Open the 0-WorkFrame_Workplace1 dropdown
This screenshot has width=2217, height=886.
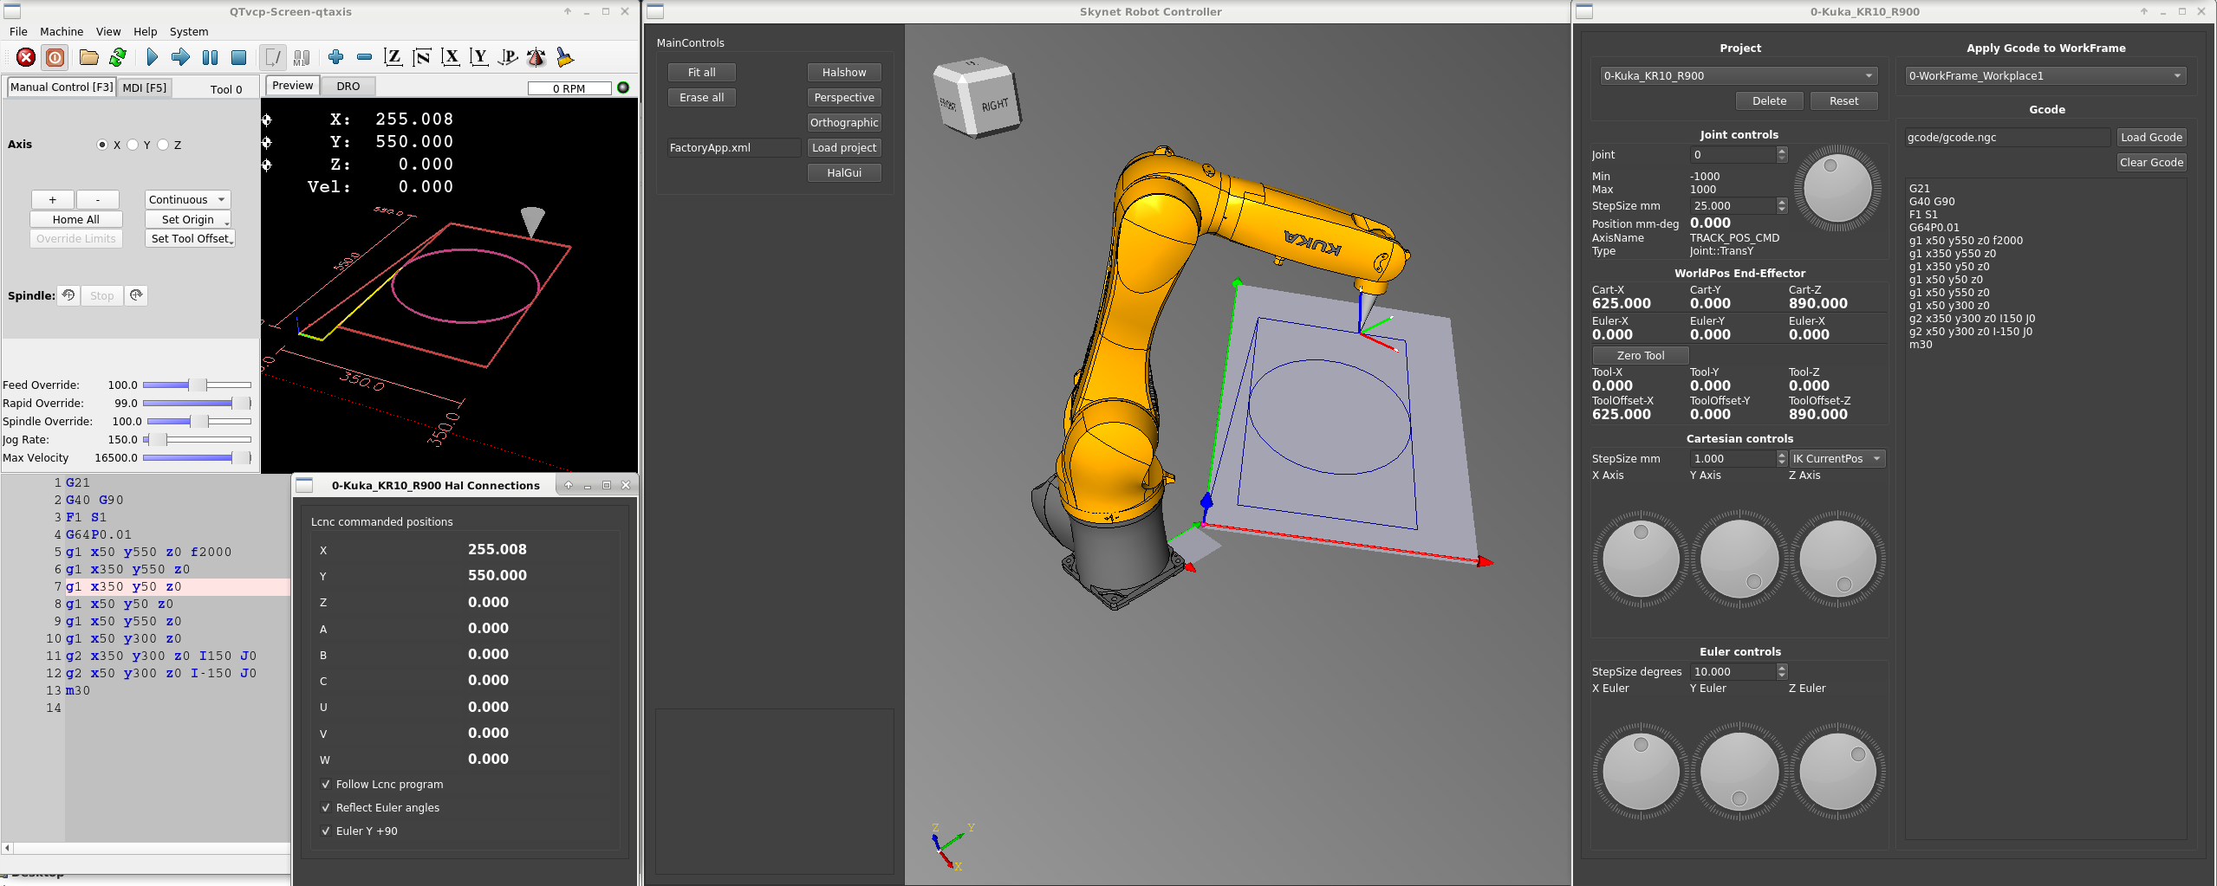(2045, 75)
